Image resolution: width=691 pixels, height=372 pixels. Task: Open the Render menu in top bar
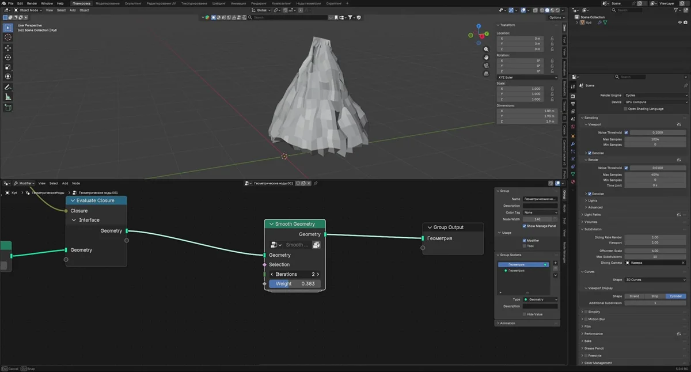tap(32, 3)
